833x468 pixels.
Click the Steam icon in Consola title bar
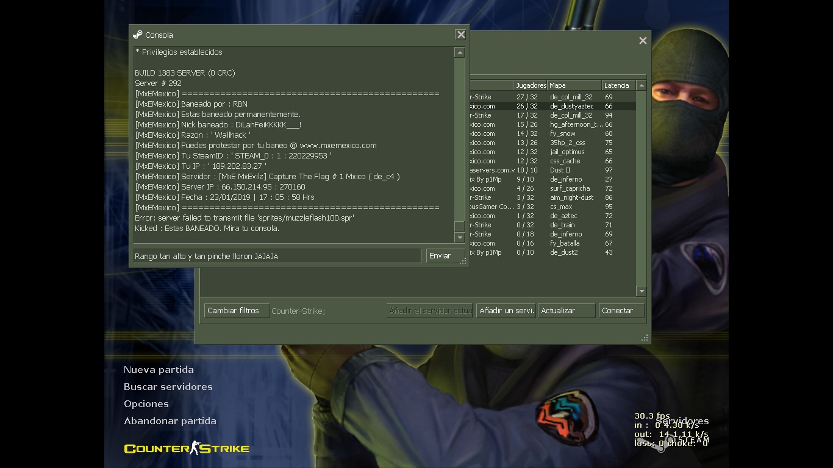tap(138, 35)
